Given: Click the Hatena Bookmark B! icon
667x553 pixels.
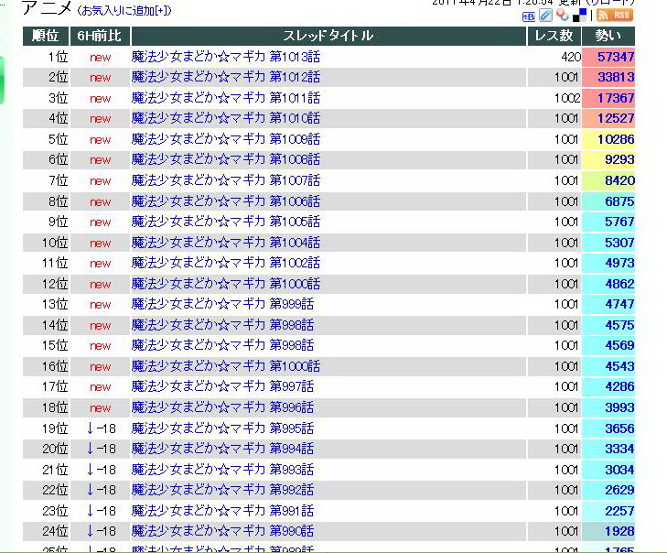Looking at the screenshot, I should coord(529,16).
